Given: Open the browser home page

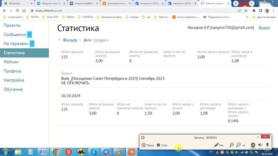Looking at the screenshot, I should click(24, 10).
